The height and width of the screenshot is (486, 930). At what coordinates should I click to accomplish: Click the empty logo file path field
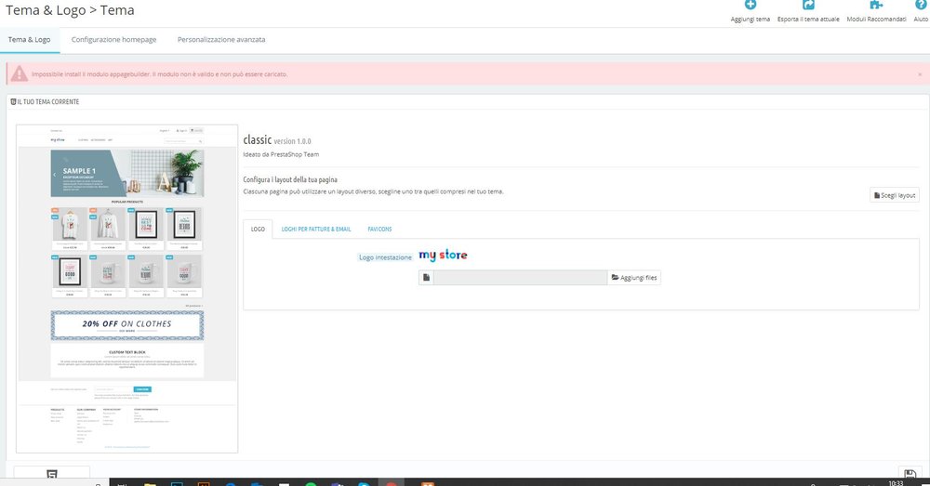click(x=520, y=277)
